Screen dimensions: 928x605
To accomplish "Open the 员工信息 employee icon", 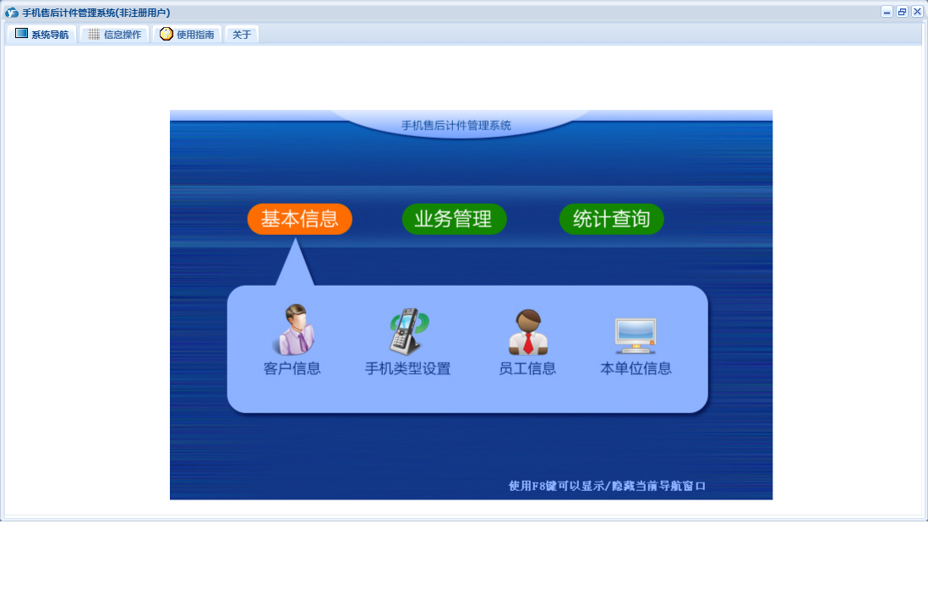I will (528, 331).
